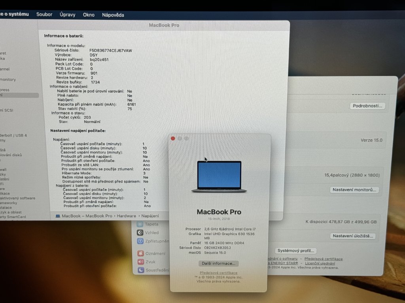This screenshot has width=405, height=303.
Task: Click the Vzhled sidebar icon
Action: 140,232
